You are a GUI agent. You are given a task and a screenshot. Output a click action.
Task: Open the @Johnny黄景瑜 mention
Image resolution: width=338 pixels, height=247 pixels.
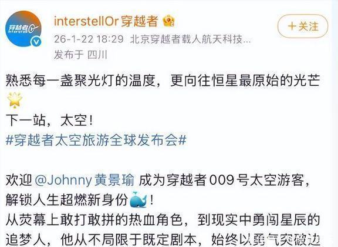(84, 181)
